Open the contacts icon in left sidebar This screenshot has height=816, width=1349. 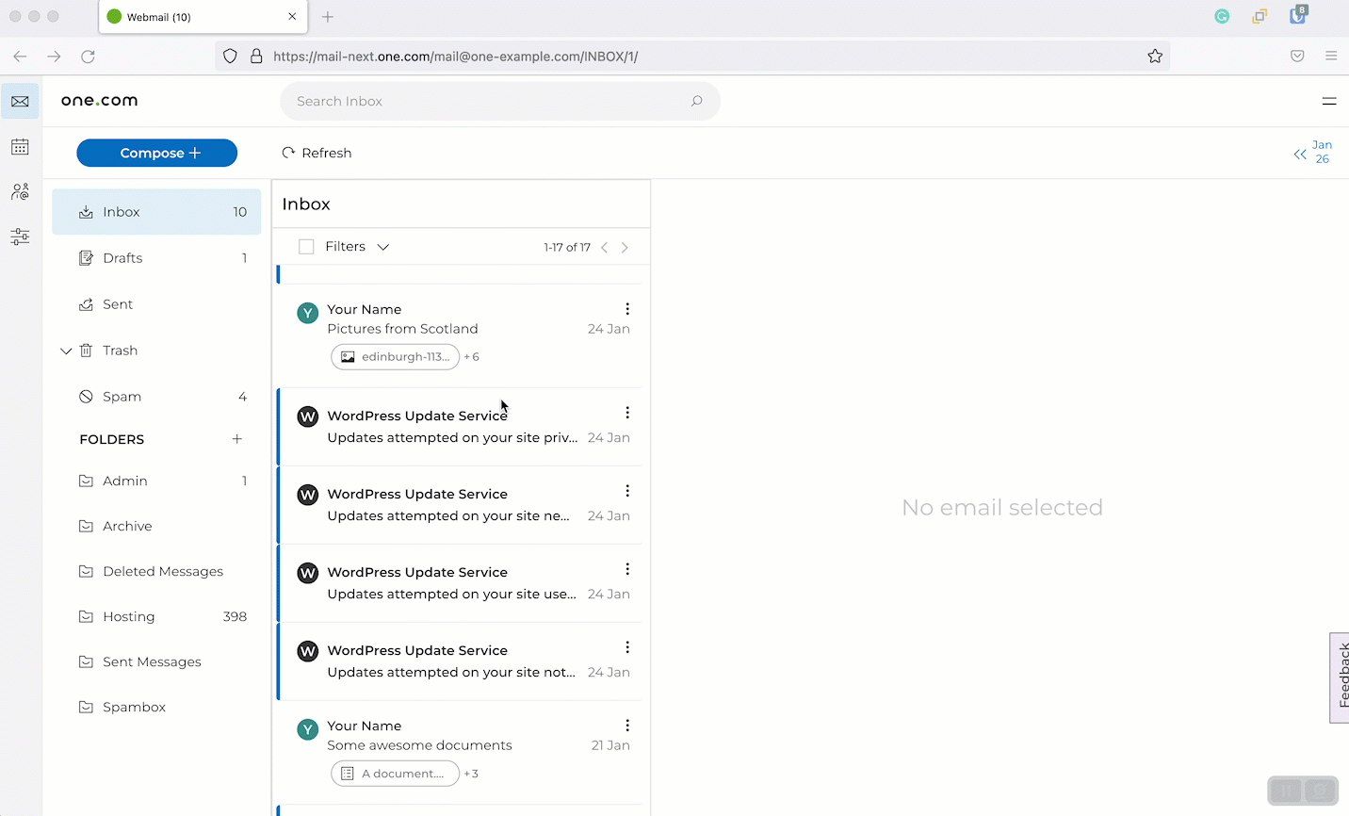[20, 192]
